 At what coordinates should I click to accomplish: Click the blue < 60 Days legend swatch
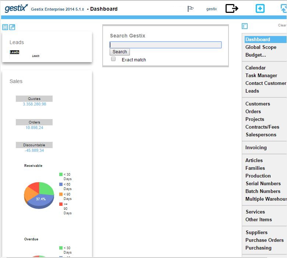[61, 184]
